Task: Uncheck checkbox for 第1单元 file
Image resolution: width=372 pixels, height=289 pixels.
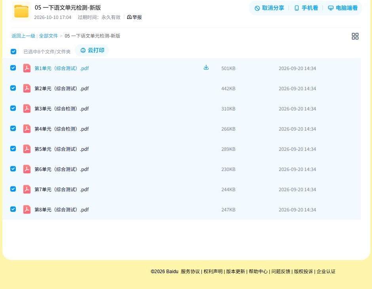Action: point(13,68)
